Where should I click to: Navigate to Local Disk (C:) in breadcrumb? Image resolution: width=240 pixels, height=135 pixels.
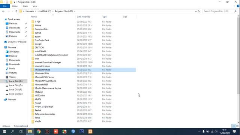[44, 11]
